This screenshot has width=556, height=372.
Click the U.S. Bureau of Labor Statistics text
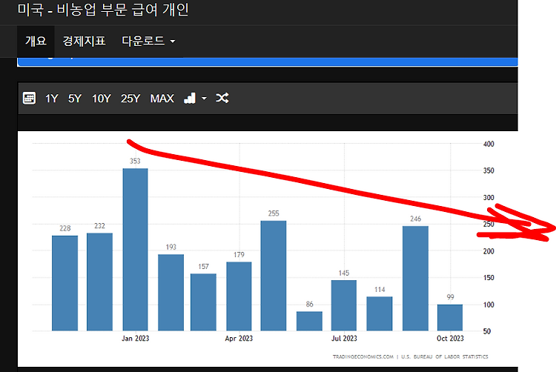(x=445, y=356)
